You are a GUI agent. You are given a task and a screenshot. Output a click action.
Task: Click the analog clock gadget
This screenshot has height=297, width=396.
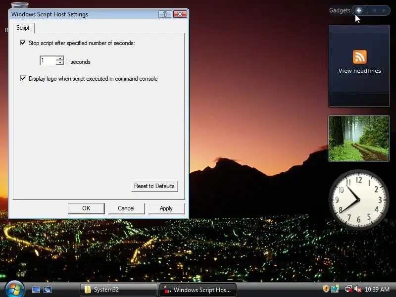click(358, 199)
